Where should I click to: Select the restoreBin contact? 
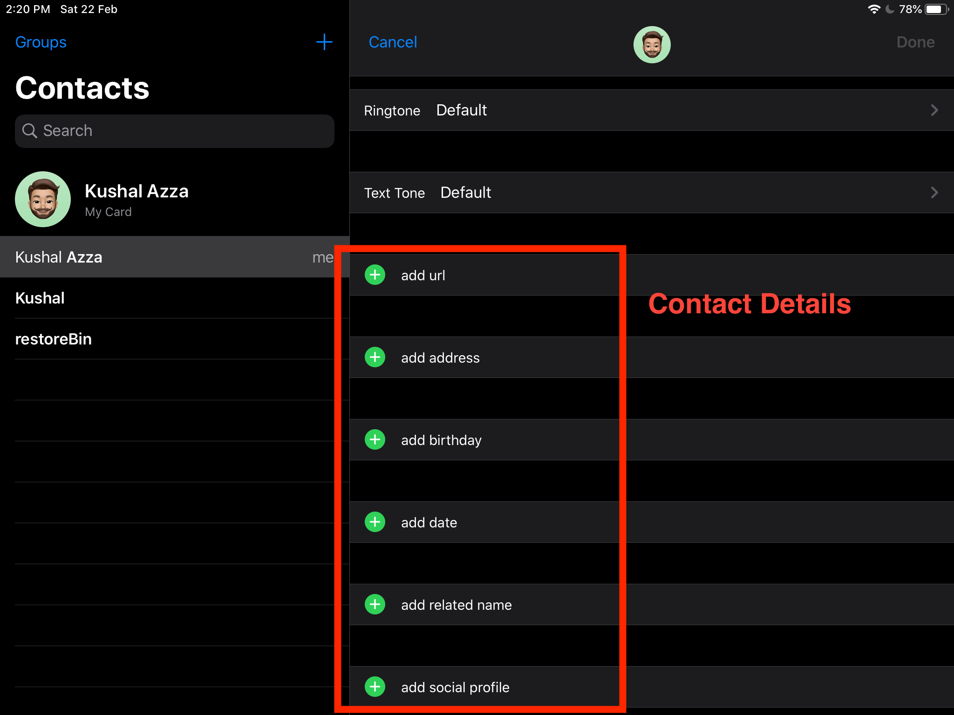(175, 339)
